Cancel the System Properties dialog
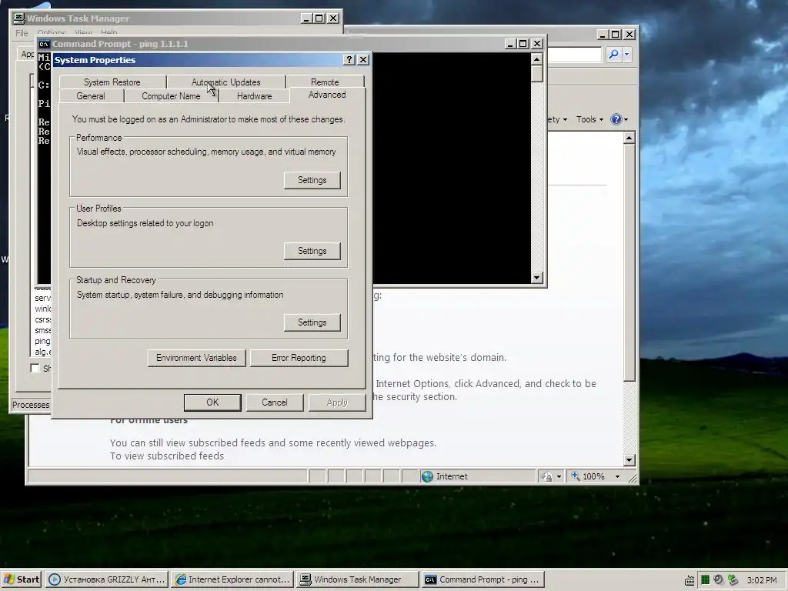 tap(275, 402)
